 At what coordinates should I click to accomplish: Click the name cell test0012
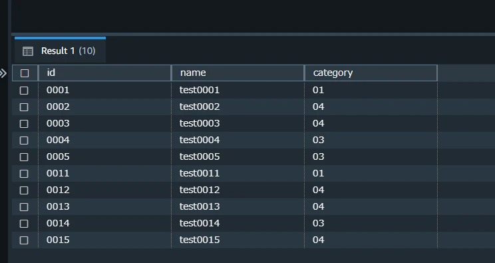238,190
